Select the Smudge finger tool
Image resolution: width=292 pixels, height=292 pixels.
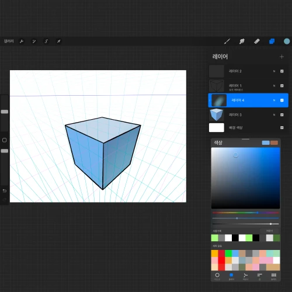[242, 41]
